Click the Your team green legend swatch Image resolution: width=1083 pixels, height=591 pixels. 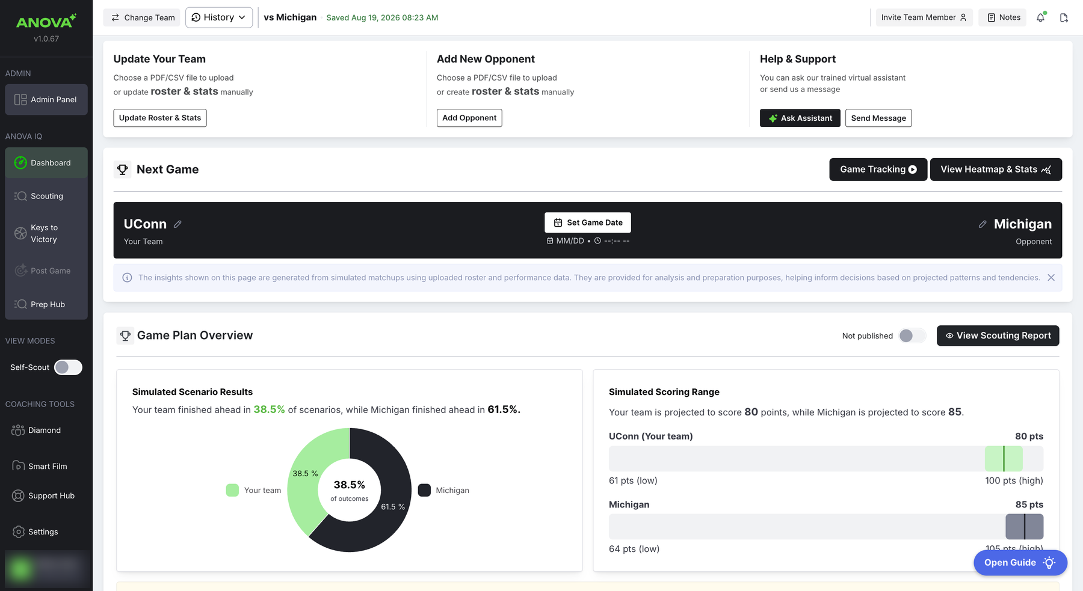tap(232, 490)
